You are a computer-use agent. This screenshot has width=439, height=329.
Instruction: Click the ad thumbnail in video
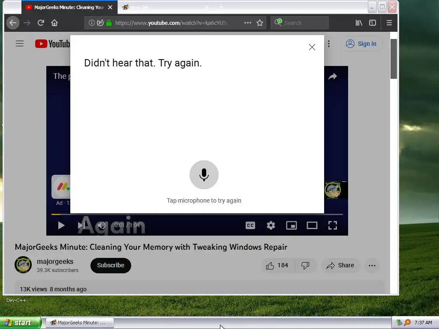(61, 187)
